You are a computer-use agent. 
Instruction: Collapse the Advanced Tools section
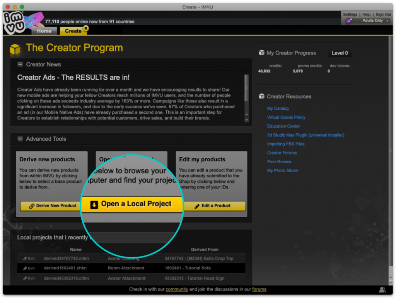pyautogui.click(x=20, y=139)
